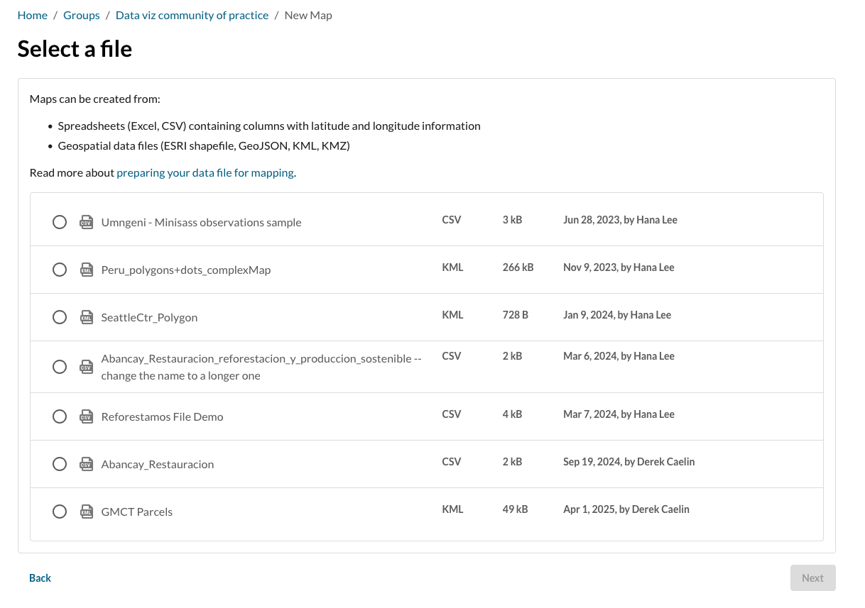
Task: Click the GMCT Parcels file name
Action: pos(137,512)
